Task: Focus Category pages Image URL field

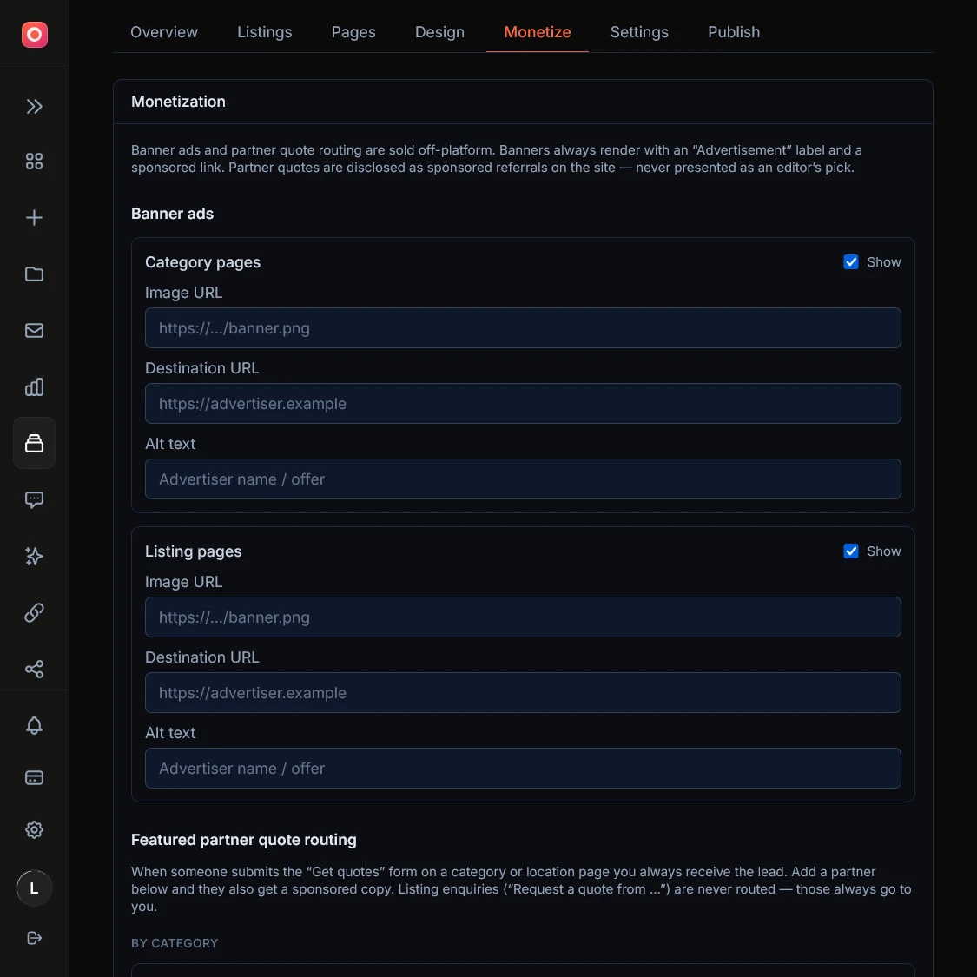Action: [x=523, y=327]
